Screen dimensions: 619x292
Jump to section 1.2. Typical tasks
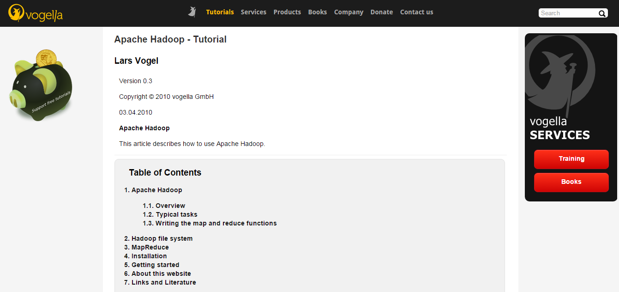click(170, 214)
